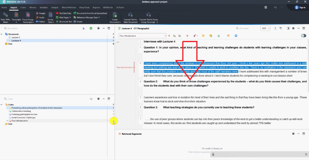Switch to the Analysis ribbon tab
309x160 pixels.
(55, 7)
